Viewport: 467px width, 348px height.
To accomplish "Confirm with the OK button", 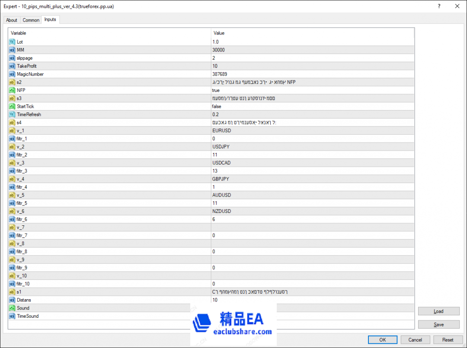I will coord(382,340).
